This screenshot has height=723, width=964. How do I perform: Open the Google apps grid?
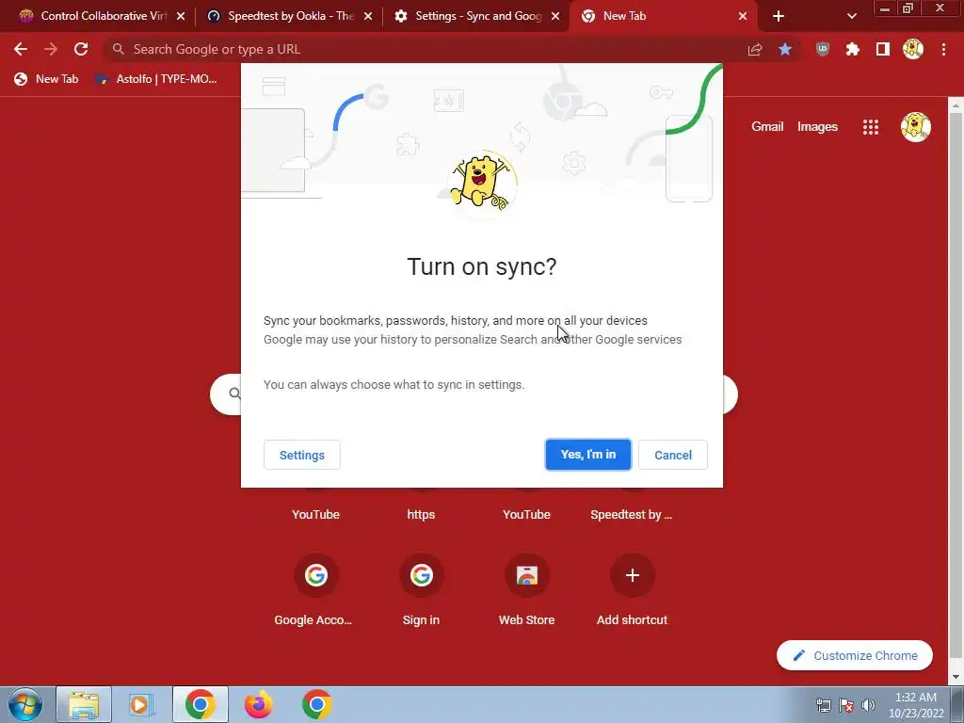pos(870,127)
